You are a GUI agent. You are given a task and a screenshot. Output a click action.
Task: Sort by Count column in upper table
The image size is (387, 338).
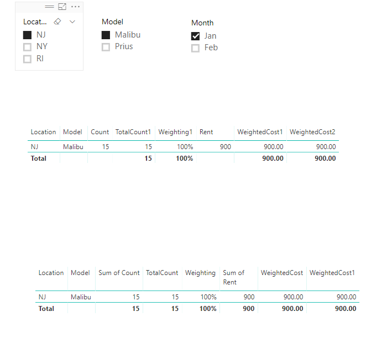click(x=100, y=132)
